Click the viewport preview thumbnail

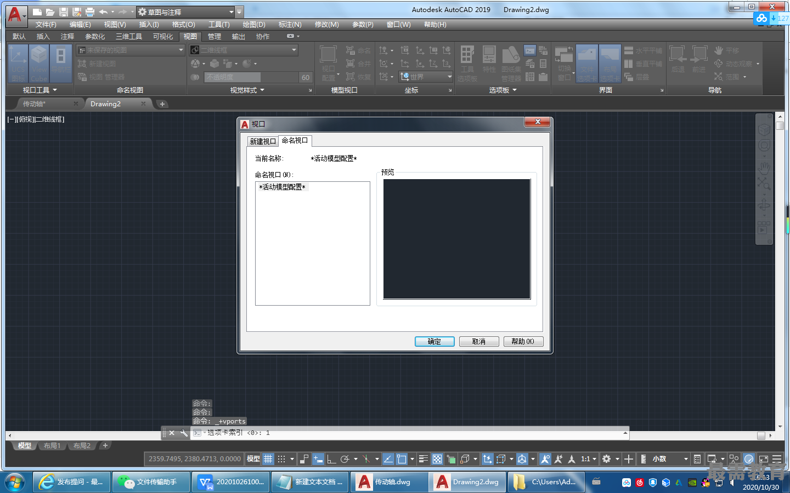tap(457, 239)
